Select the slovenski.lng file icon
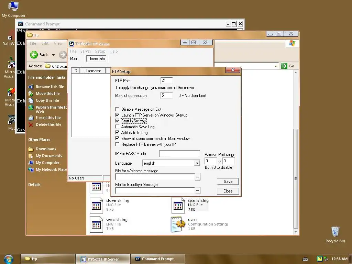352x264 pixels. click(x=96, y=205)
